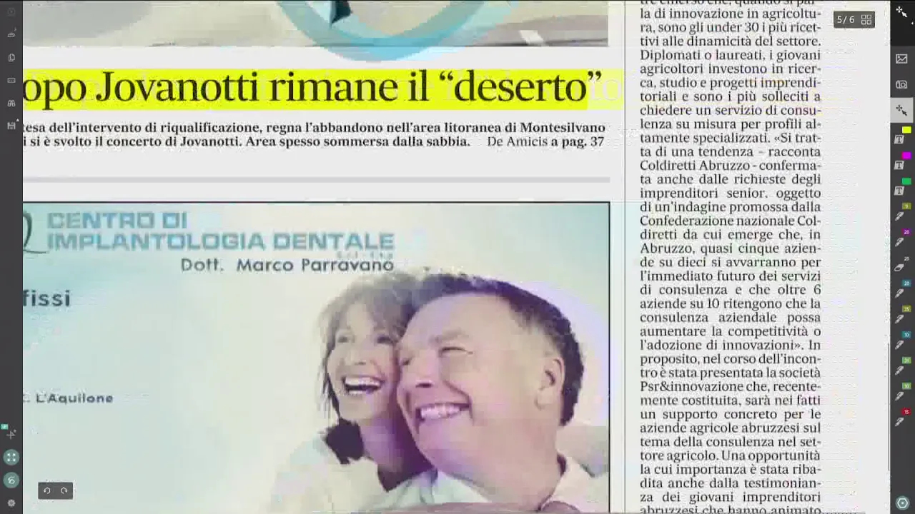Pick the teal pen sized 20
915x514 pixels.
tap(901, 291)
